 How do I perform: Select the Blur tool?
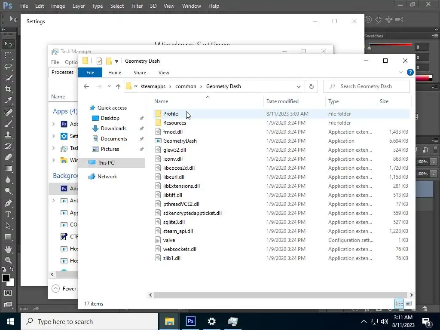click(8, 180)
